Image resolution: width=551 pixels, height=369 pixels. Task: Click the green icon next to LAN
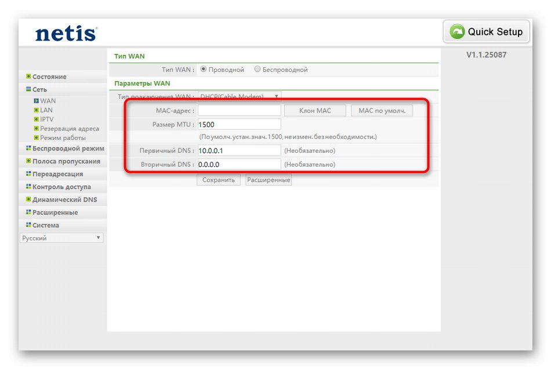36,110
